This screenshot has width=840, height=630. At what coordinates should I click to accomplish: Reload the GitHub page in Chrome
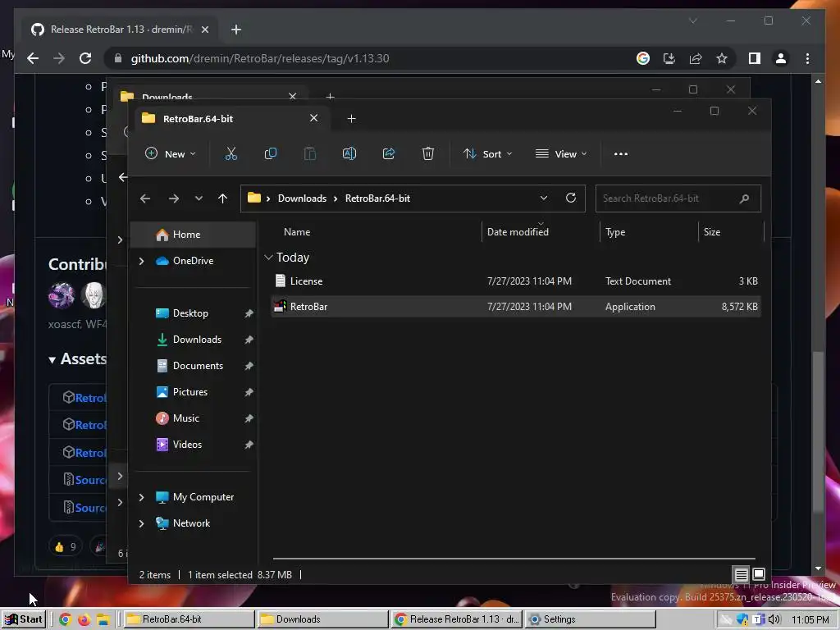coord(85,58)
